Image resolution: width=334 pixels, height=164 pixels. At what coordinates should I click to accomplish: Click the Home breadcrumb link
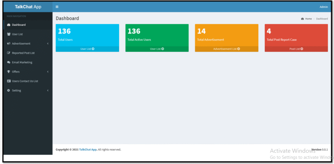pyautogui.click(x=308, y=19)
